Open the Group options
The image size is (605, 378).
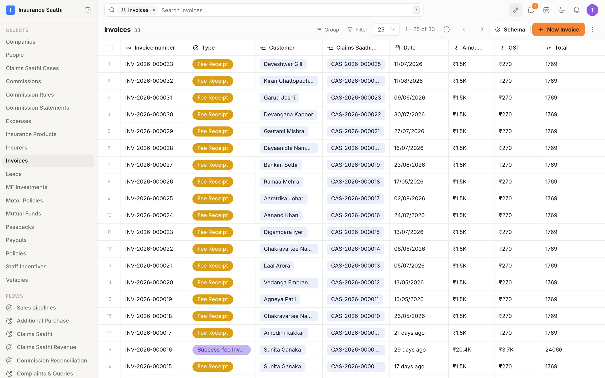328,29
